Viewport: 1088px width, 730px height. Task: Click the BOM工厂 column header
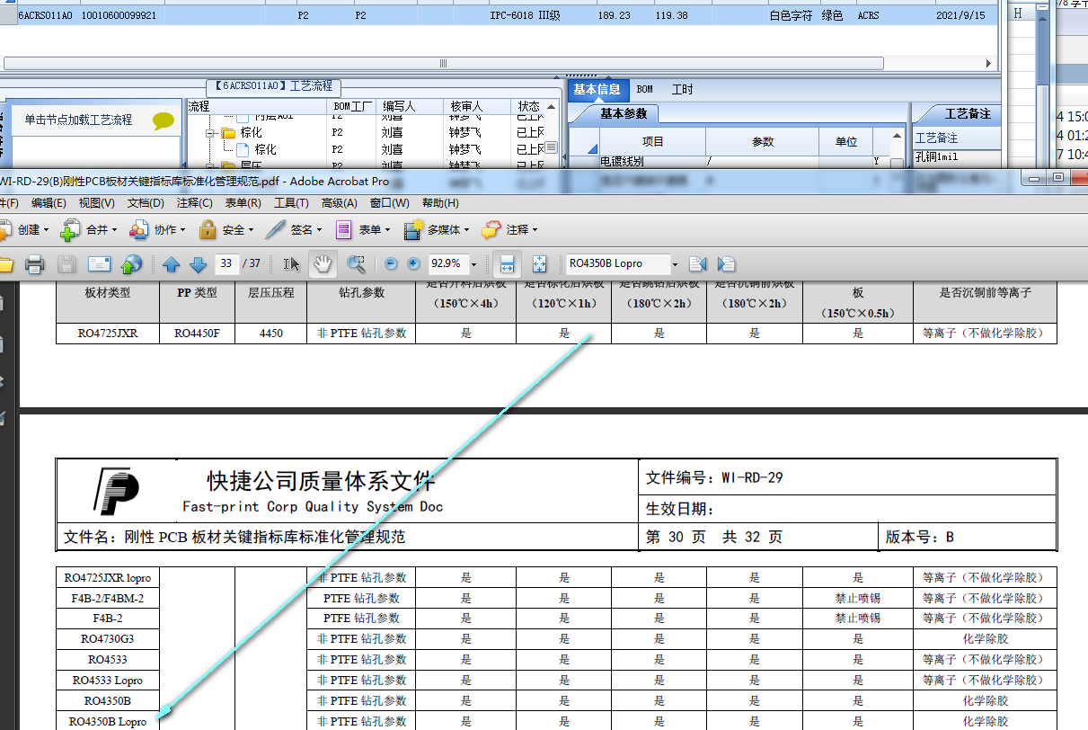pyautogui.click(x=352, y=106)
